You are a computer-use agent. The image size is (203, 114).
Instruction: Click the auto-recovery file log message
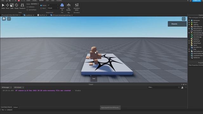pos(43,91)
